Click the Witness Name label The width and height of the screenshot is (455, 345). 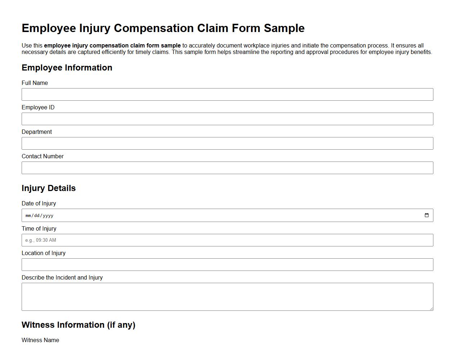coord(40,340)
